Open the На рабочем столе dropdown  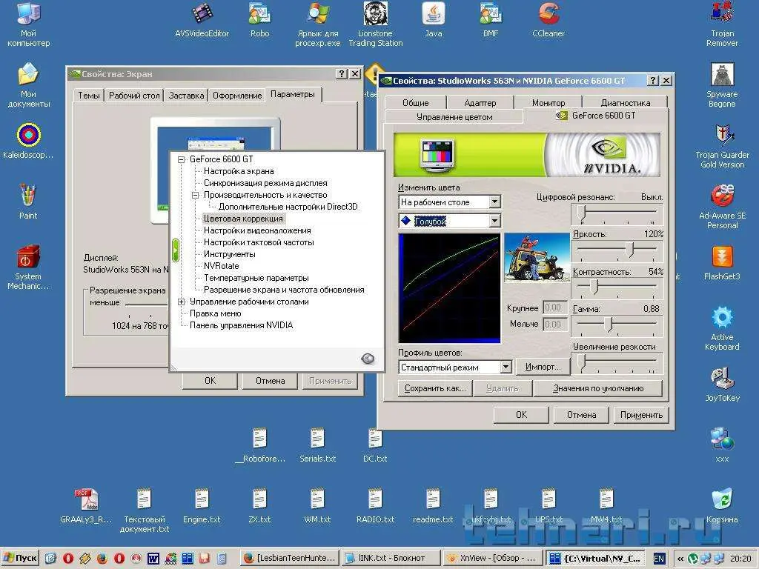pyautogui.click(x=494, y=202)
